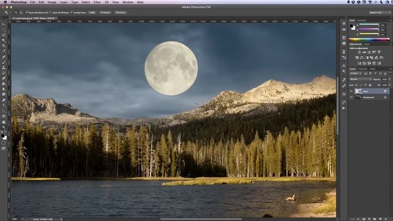Click the foreground color swatch in toolbox
Screen dimensions: 393x221
pos(2,136)
